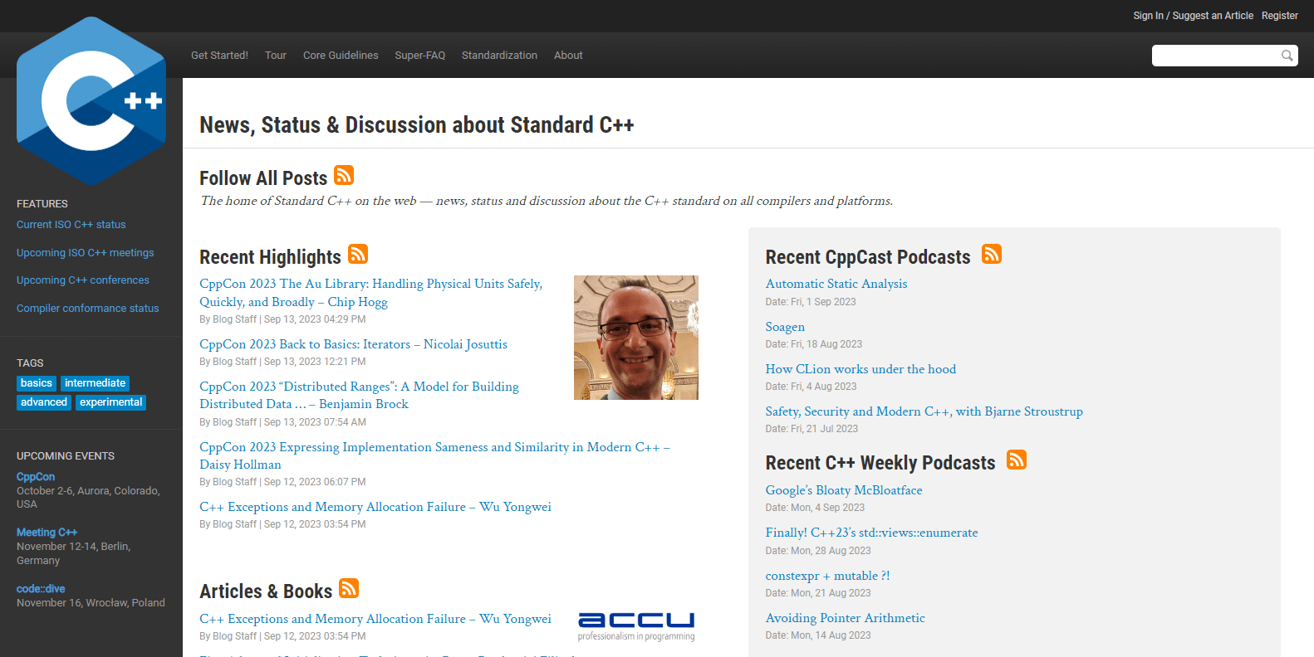1314x657 pixels.
Task: Open the Articles & Books RSS icon
Action: (349, 588)
